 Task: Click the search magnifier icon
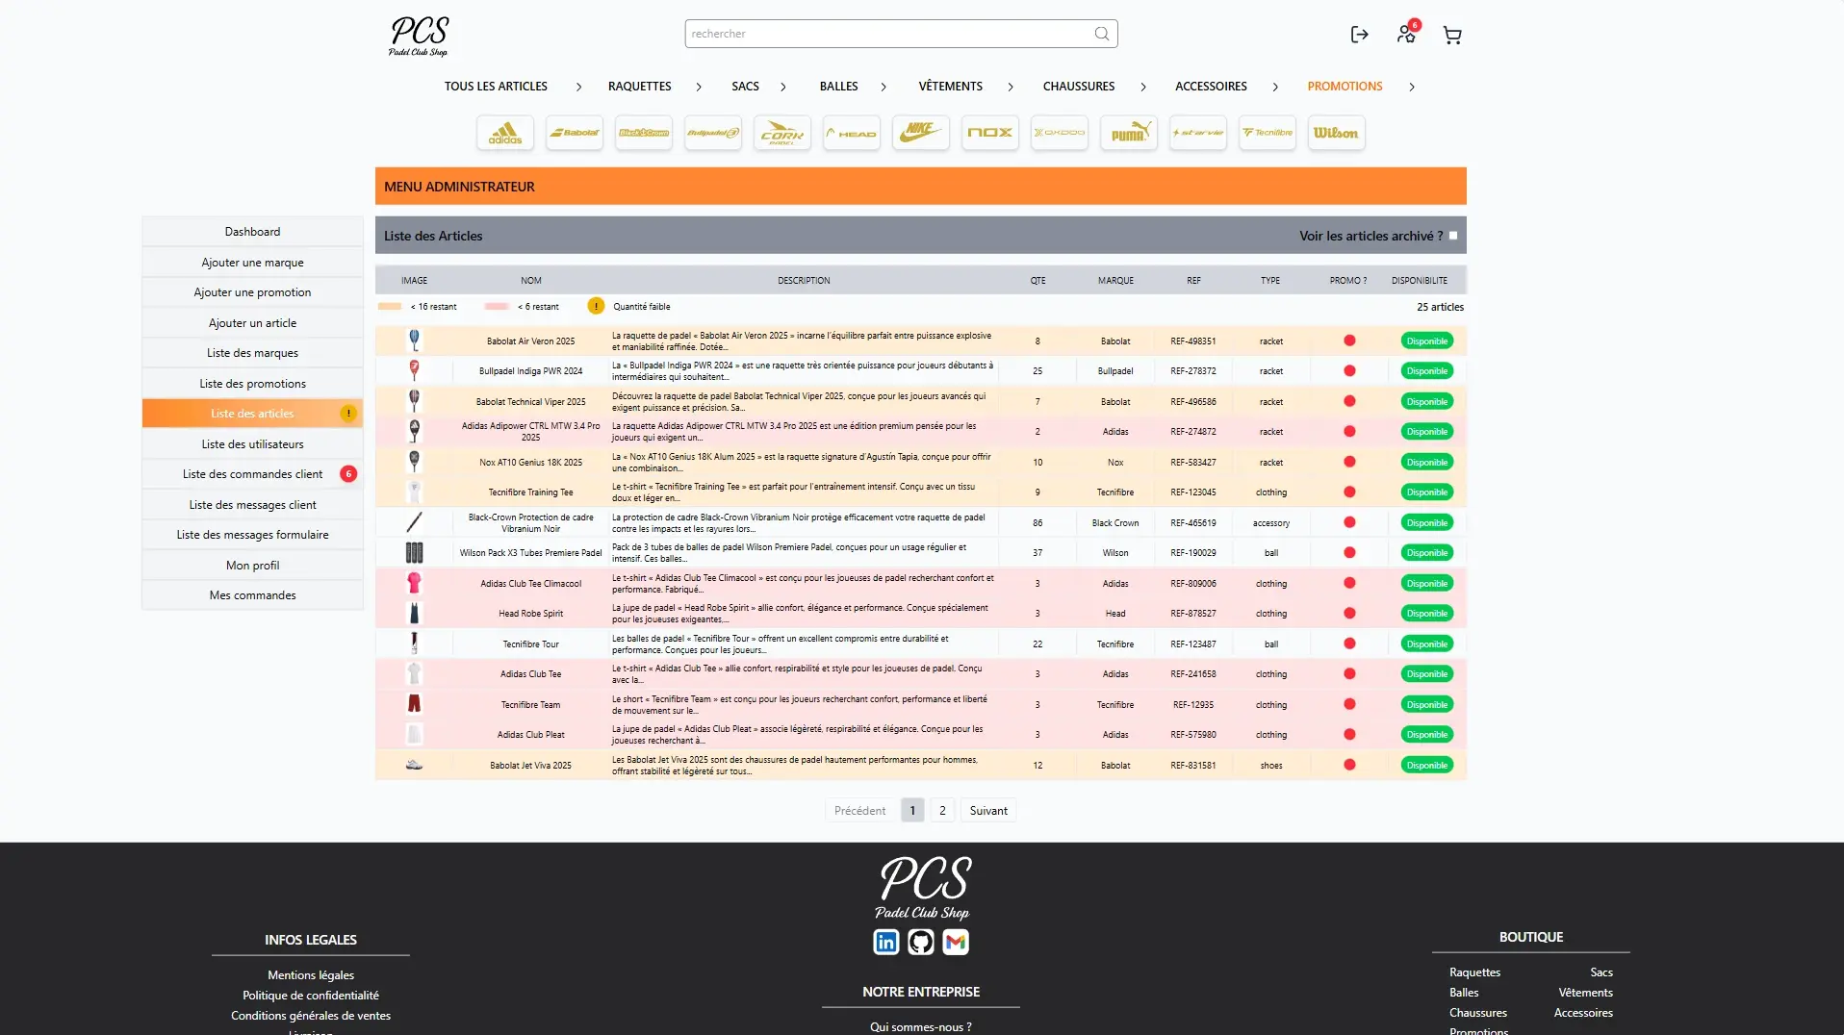1102,34
